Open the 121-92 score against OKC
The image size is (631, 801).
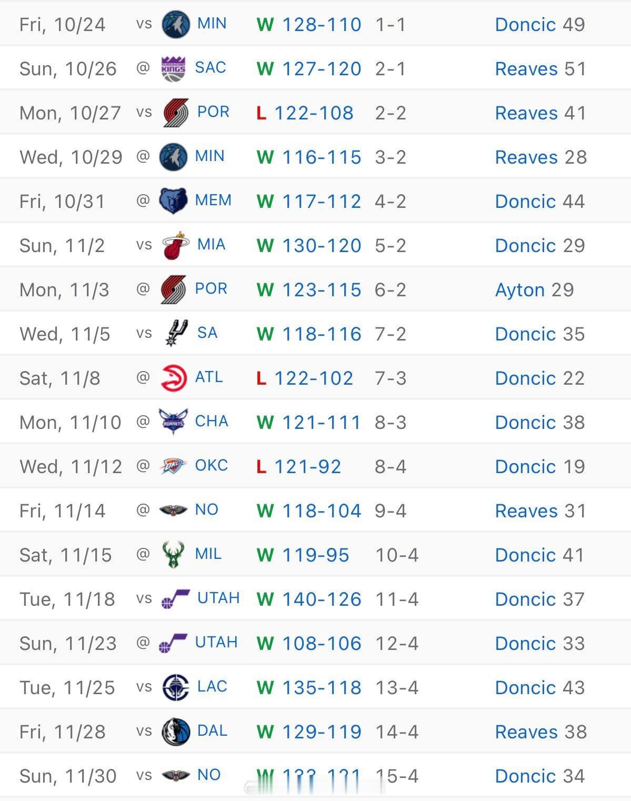pos(307,466)
